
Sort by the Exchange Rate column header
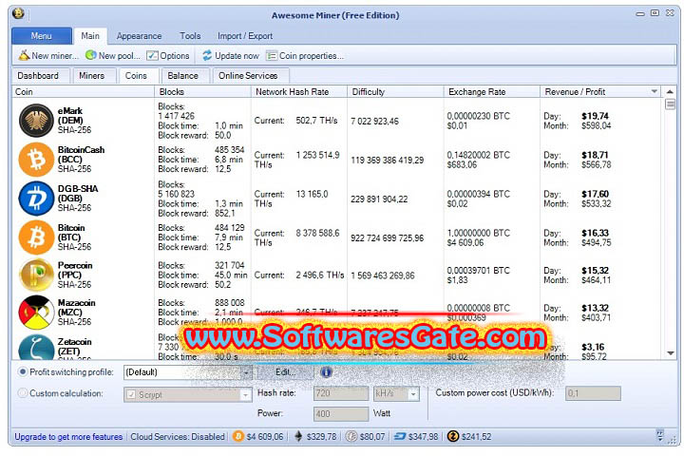(x=492, y=91)
